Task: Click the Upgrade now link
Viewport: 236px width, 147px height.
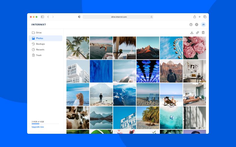Action: tap(38, 127)
